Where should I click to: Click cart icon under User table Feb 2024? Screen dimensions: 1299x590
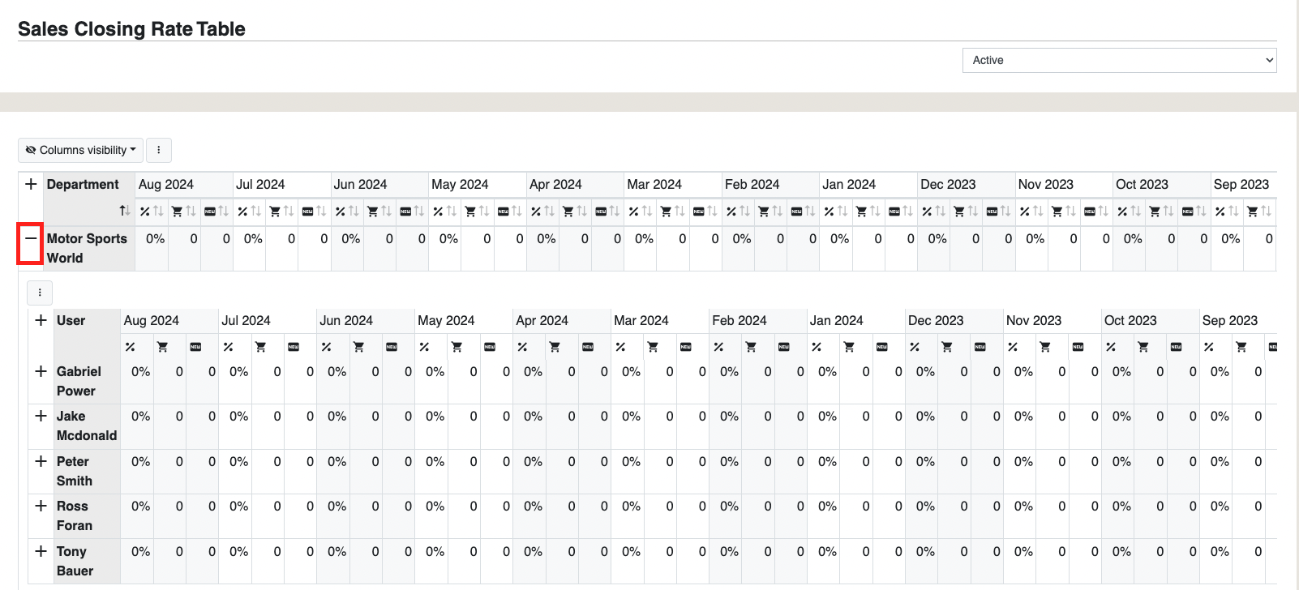point(751,347)
